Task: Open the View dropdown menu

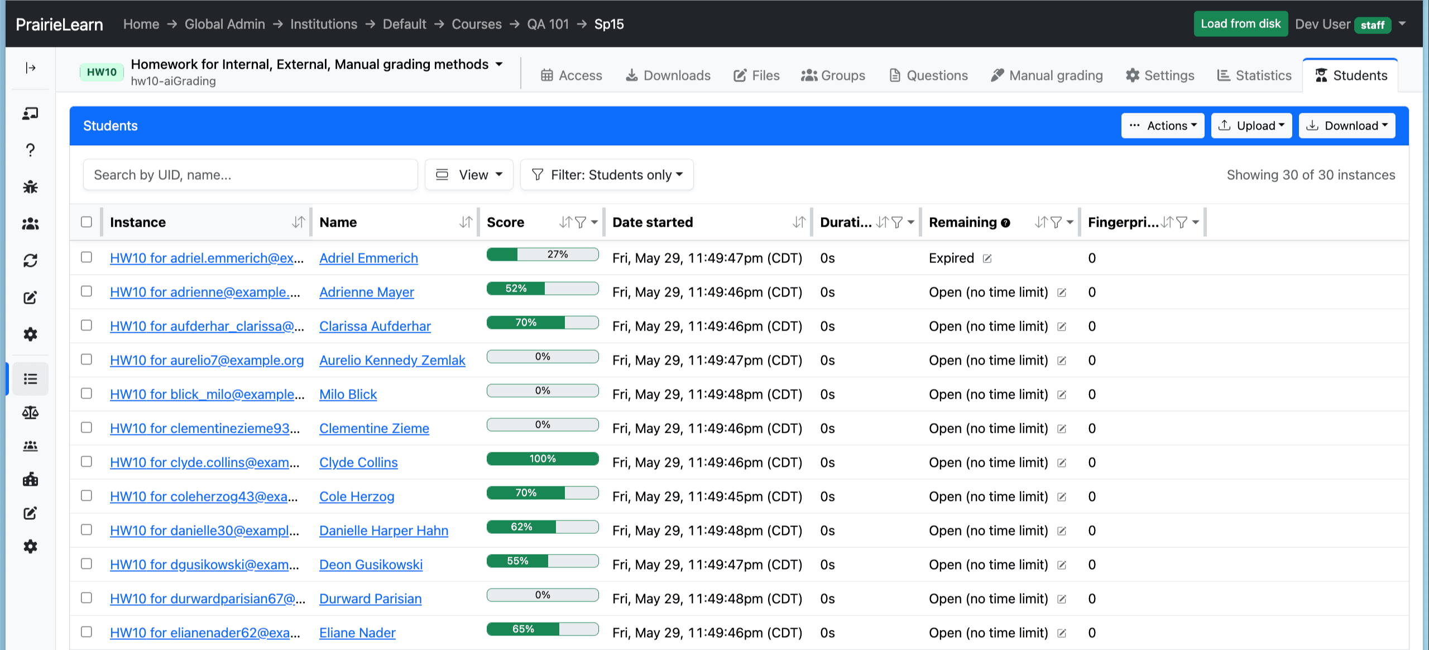Action: pos(469,175)
